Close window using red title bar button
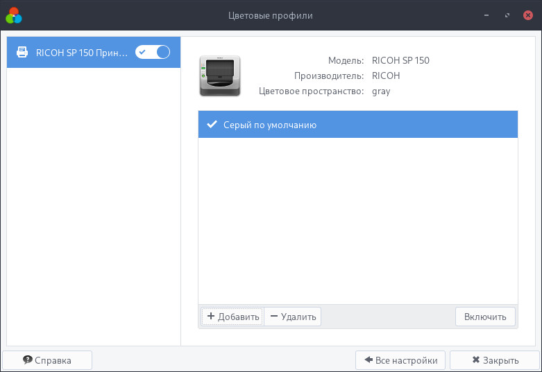542x372 pixels. (x=528, y=15)
